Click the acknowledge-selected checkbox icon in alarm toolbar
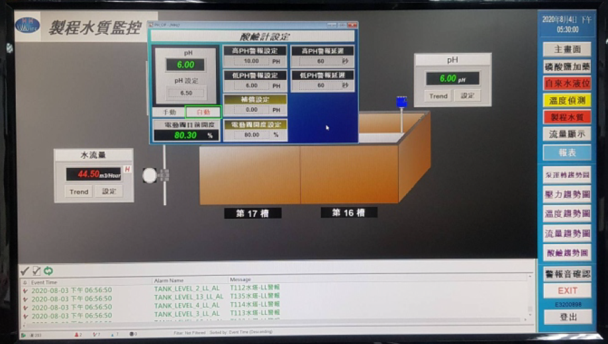The width and height of the screenshot is (608, 344). 36,271
